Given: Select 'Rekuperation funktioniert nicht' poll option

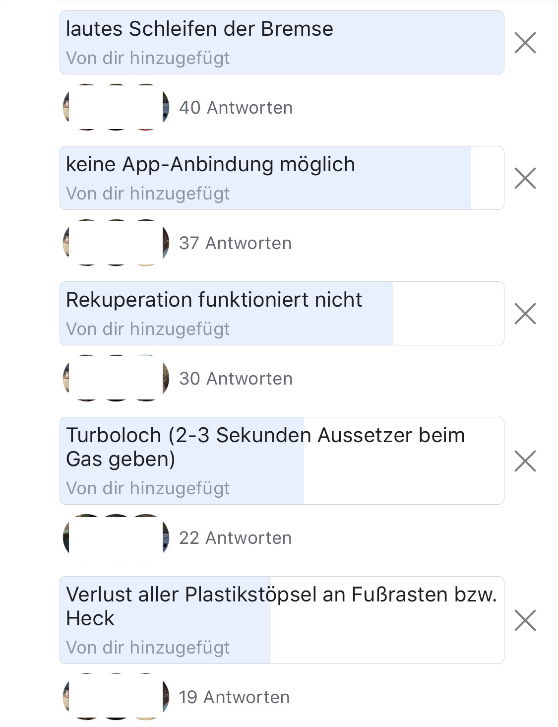Looking at the screenshot, I should 281,314.
